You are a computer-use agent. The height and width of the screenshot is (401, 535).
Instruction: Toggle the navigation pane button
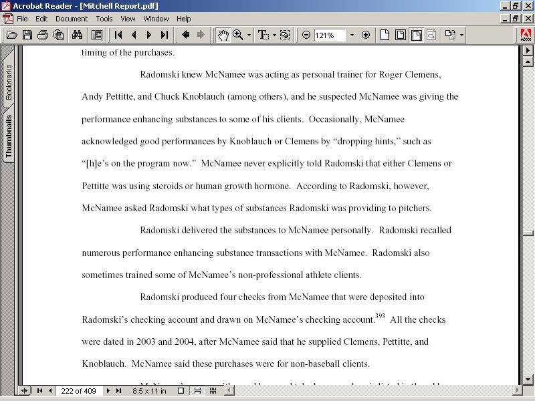point(97,35)
